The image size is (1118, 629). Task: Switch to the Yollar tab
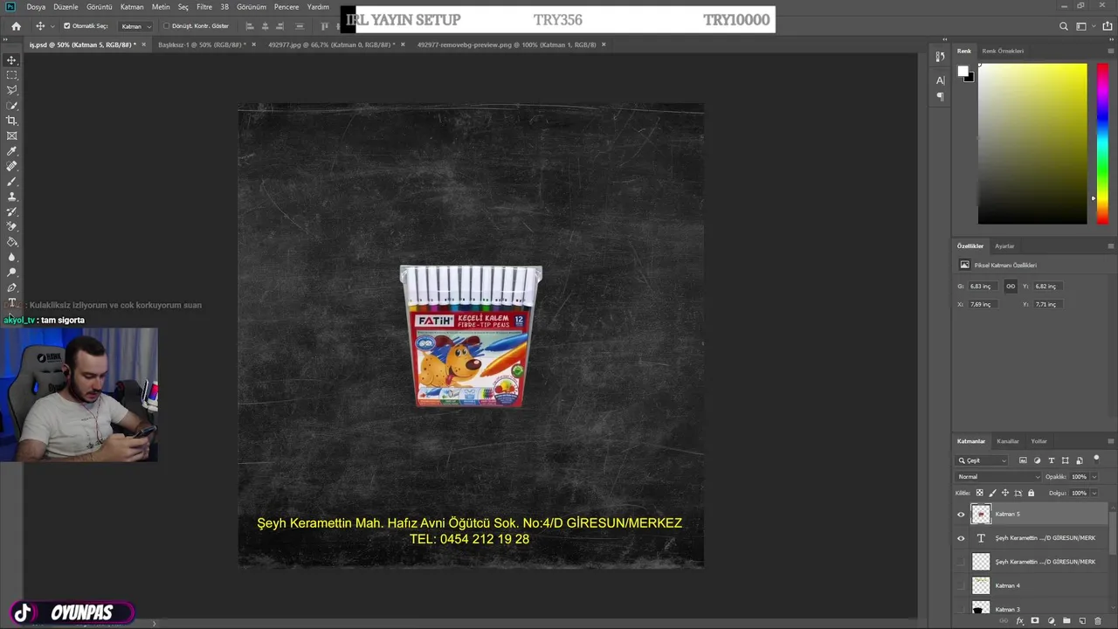pyautogui.click(x=1039, y=441)
